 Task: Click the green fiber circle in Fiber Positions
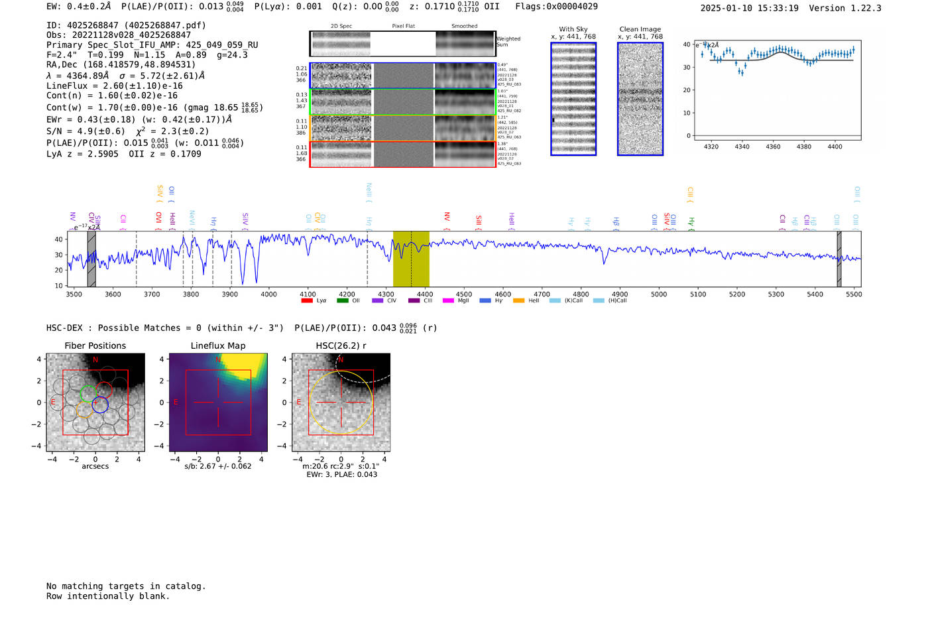click(89, 393)
